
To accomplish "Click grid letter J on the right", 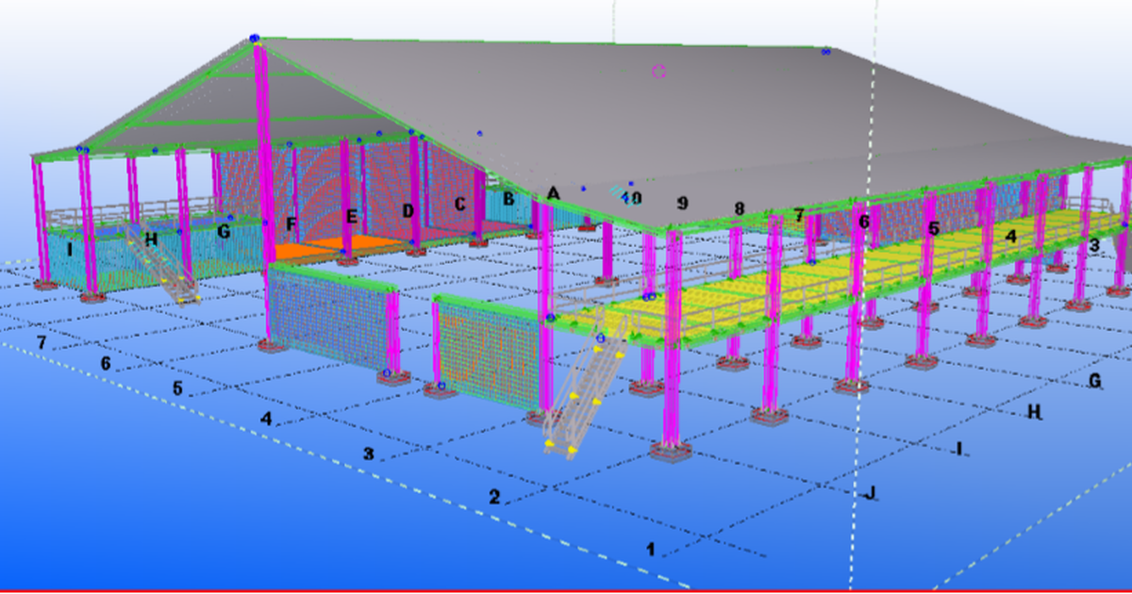I will [871, 491].
